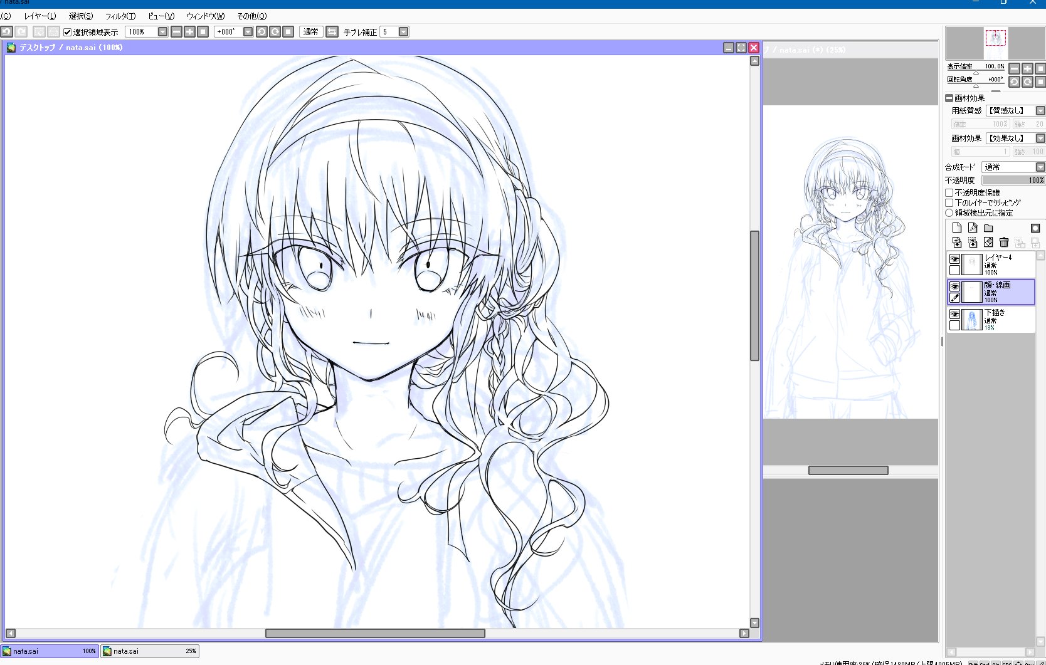Open the ビュー(V) menu
1046x665 pixels.
pyautogui.click(x=161, y=16)
